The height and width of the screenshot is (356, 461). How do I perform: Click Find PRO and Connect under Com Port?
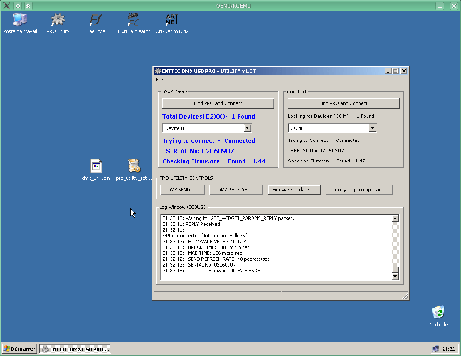(x=343, y=103)
